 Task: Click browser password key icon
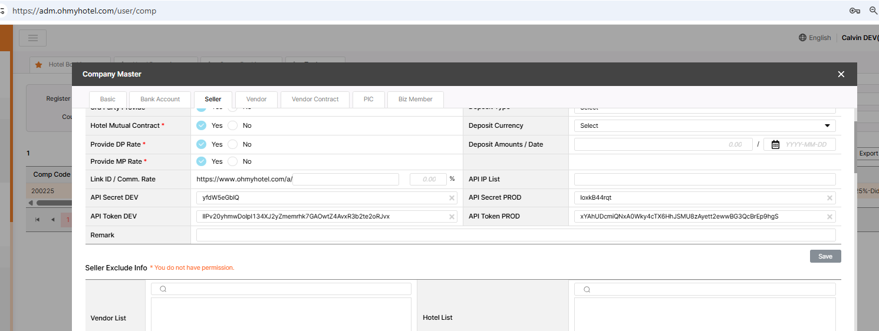click(854, 11)
